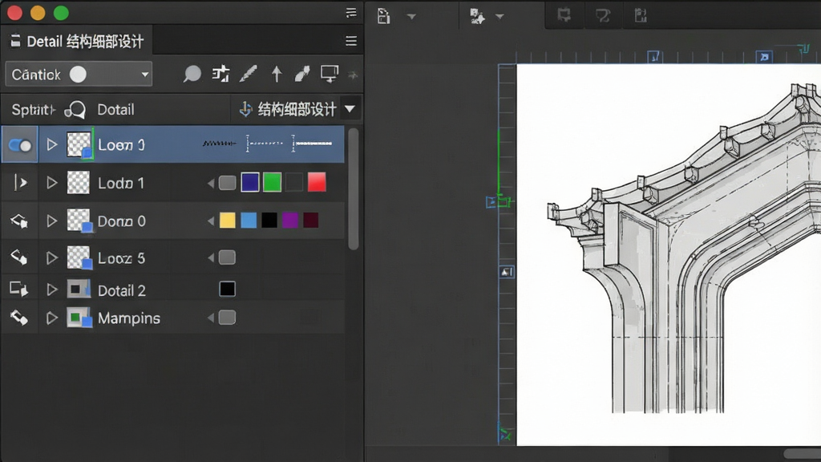Switch to the Detail 结构细部设计 tab
Viewport: 821px width, 462px height.
click(x=77, y=42)
